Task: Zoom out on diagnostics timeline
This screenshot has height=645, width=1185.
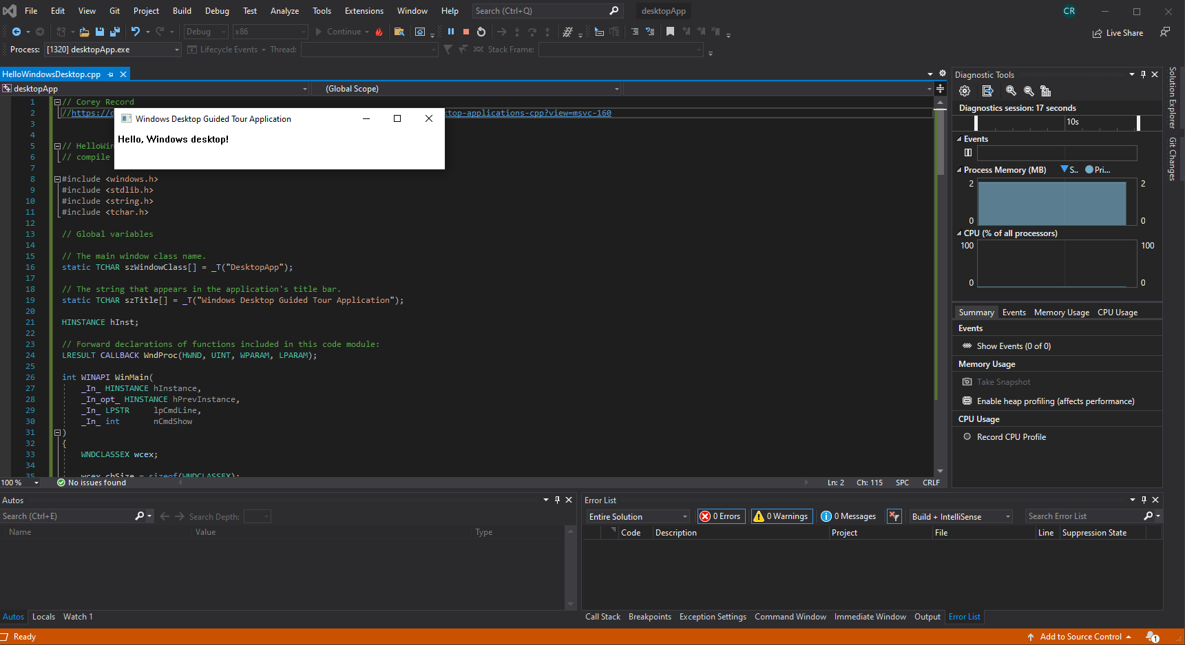Action: [x=1029, y=91]
